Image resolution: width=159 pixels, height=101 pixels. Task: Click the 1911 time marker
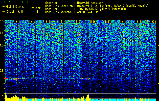tap(17, 22)
